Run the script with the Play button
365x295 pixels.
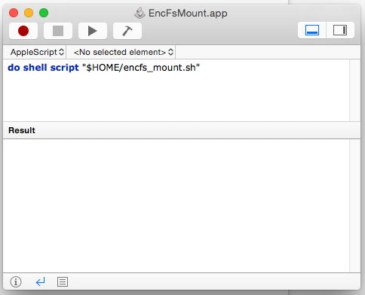coord(93,31)
